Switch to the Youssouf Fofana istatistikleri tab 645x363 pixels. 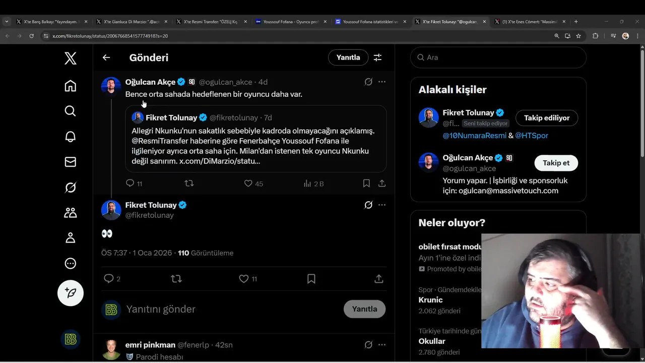pyautogui.click(x=370, y=22)
